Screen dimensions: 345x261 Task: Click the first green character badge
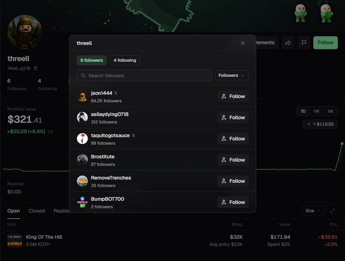pyautogui.click(x=300, y=13)
